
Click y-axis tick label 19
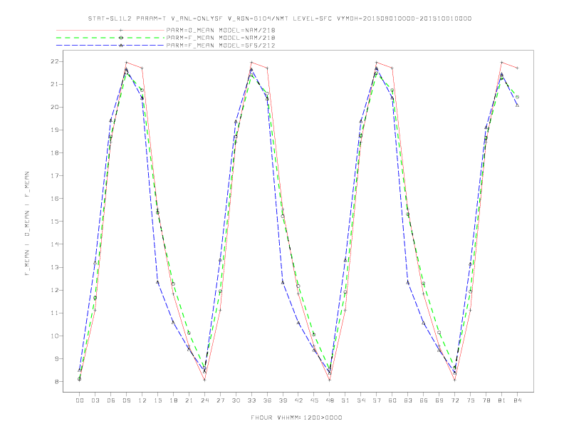pos(55,130)
